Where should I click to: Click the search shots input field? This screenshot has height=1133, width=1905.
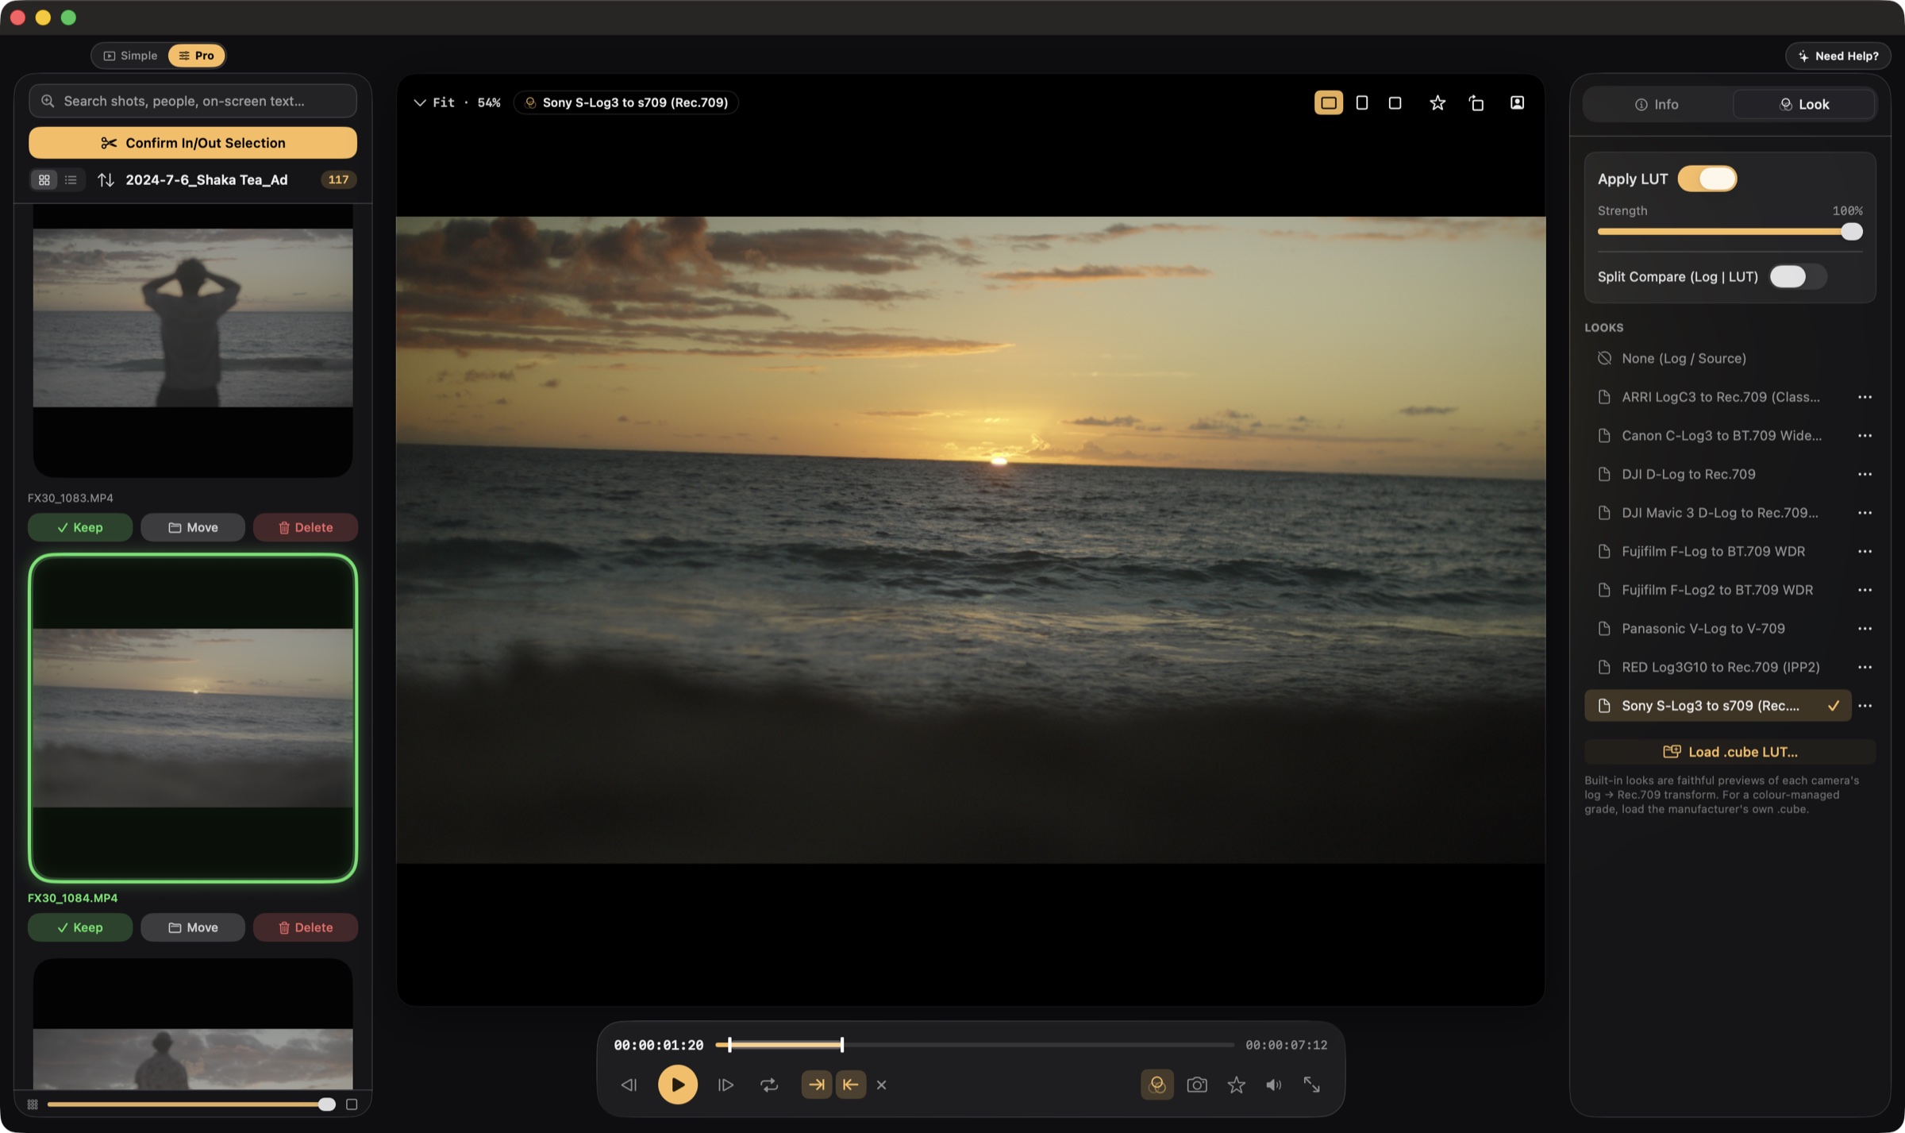[193, 101]
